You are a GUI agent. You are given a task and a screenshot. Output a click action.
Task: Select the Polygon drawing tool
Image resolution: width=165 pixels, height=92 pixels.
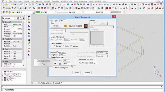tap(105, 5)
